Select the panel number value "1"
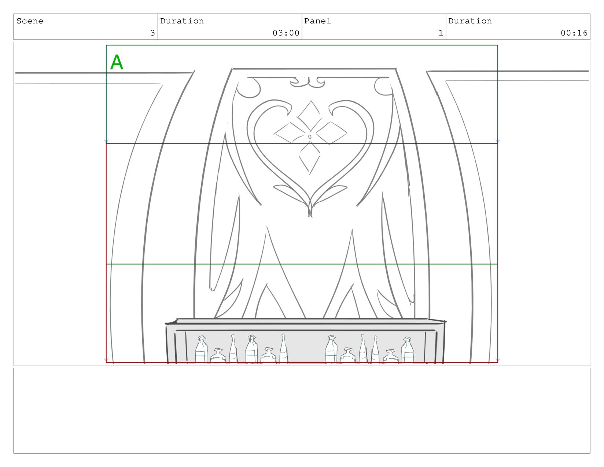This screenshot has height=467, width=604. coord(441,33)
